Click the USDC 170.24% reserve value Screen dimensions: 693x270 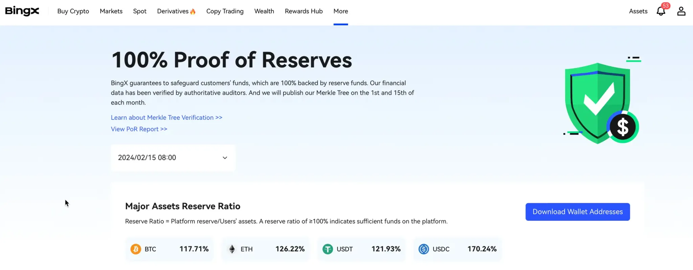click(482, 249)
